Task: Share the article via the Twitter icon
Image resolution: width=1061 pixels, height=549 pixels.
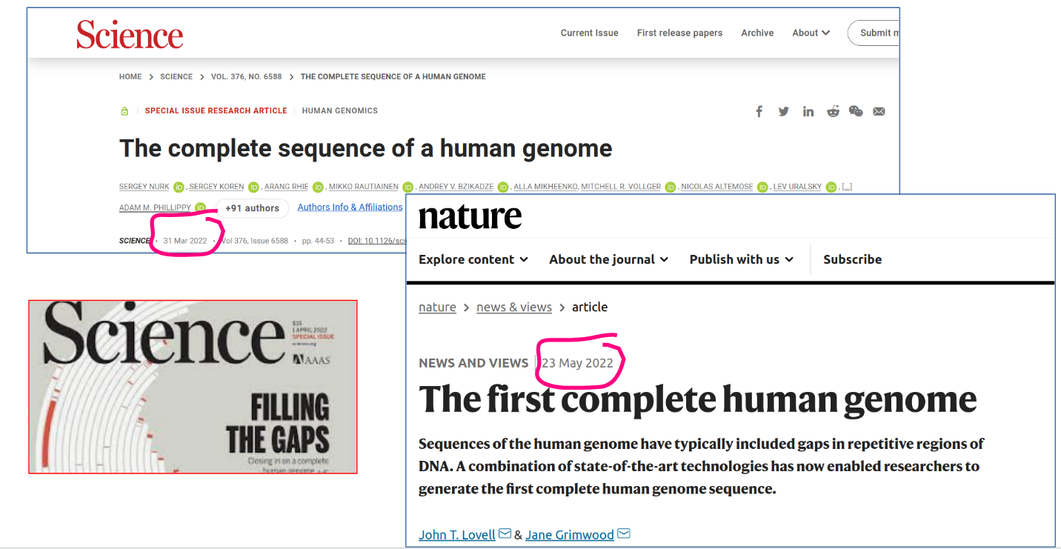Action: [783, 111]
